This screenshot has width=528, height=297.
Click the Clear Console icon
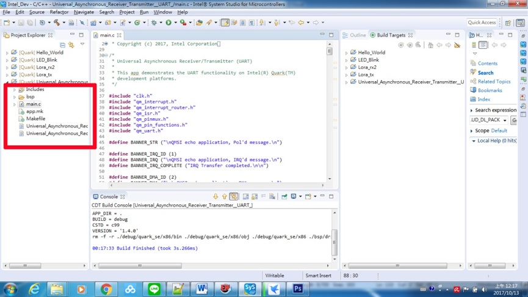click(x=272, y=196)
